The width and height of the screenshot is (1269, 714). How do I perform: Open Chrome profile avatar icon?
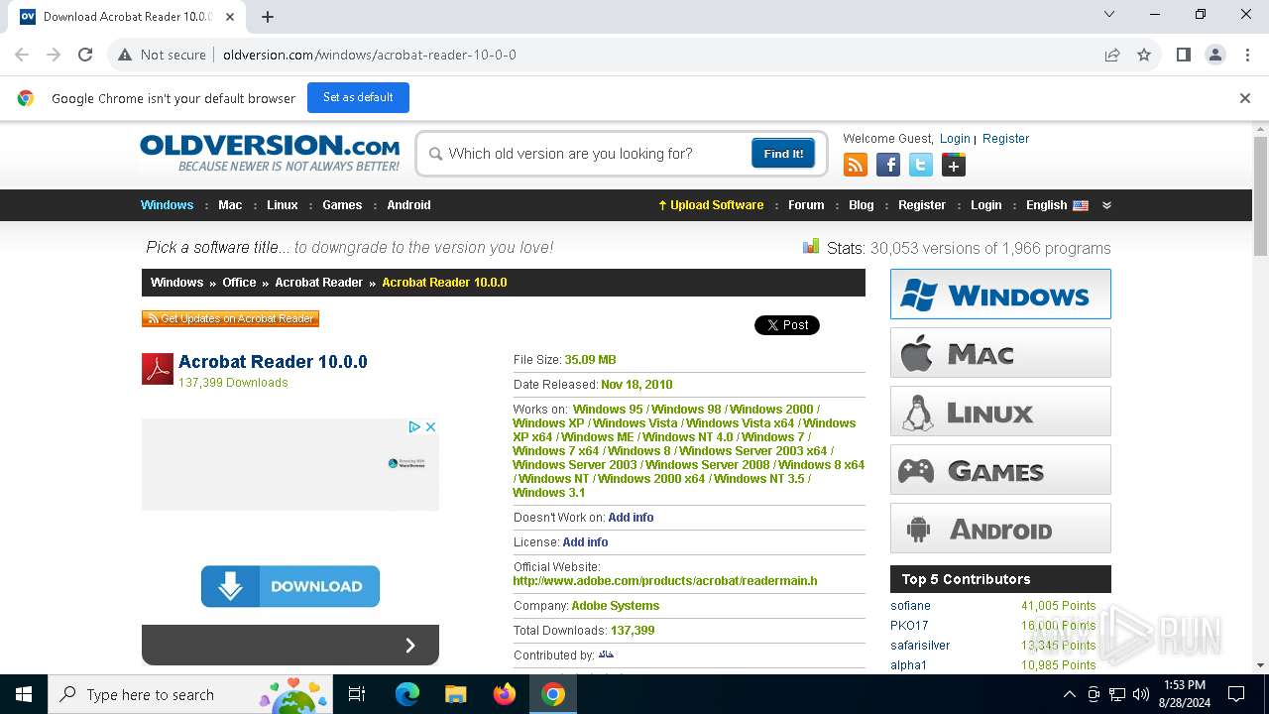[1215, 55]
